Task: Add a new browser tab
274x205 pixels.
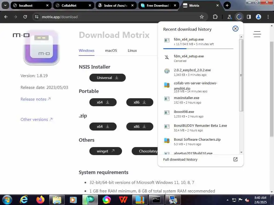Action: click(227, 5)
